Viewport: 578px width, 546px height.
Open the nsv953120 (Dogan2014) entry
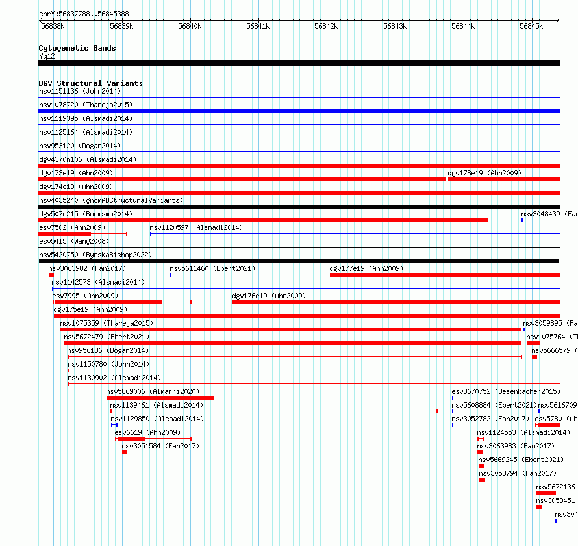pos(80,146)
